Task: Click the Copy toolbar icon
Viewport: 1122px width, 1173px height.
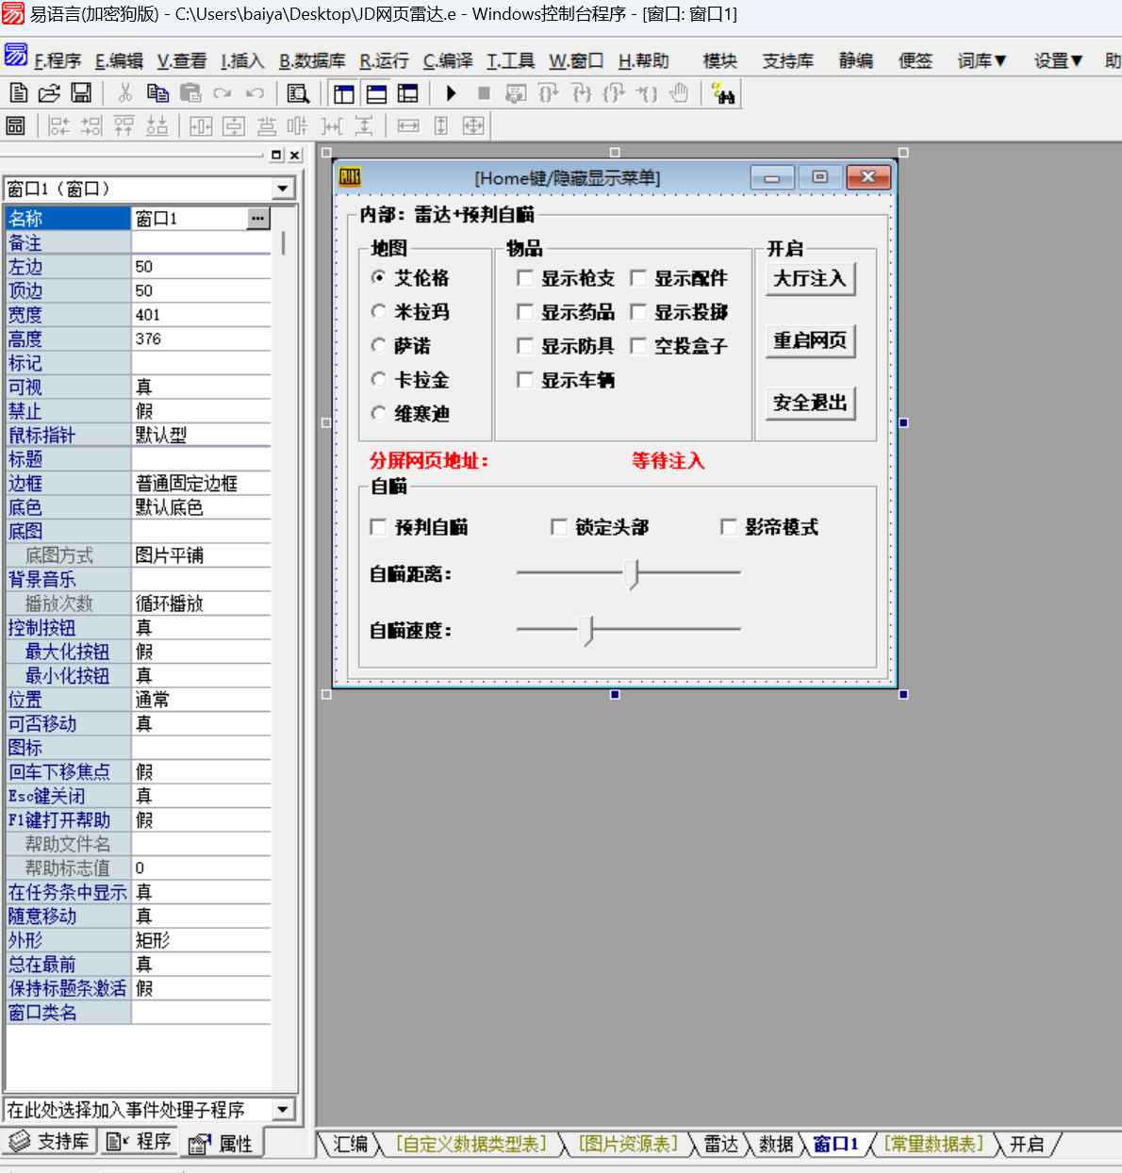Action: pyautogui.click(x=157, y=93)
